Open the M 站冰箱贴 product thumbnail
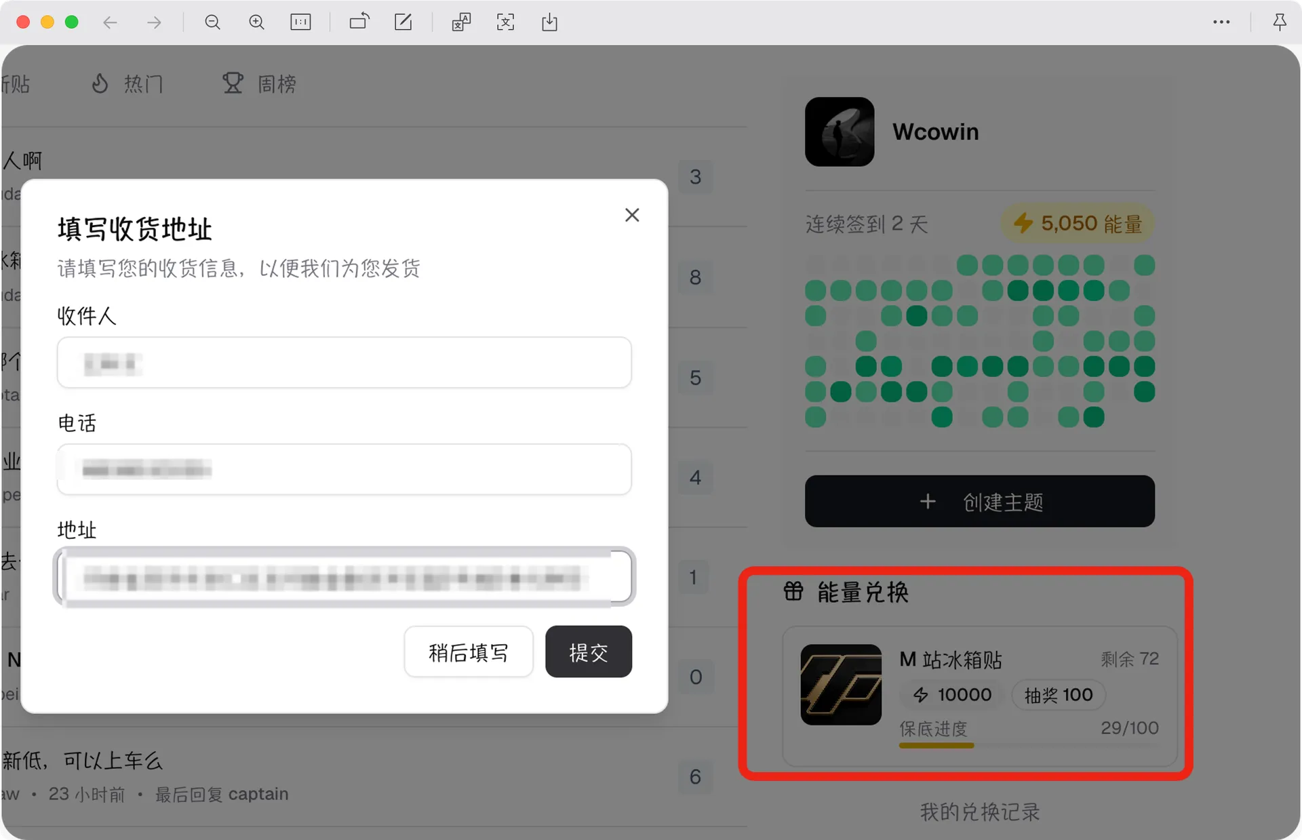Image resolution: width=1302 pixels, height=840 pixels. [x=841, y=685]
